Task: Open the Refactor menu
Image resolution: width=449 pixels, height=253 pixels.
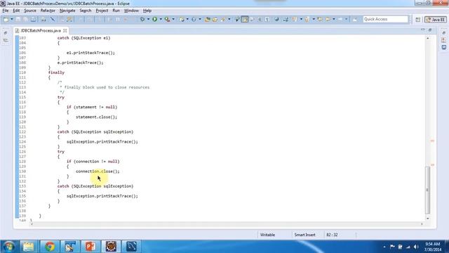Action: click(48, 11)
